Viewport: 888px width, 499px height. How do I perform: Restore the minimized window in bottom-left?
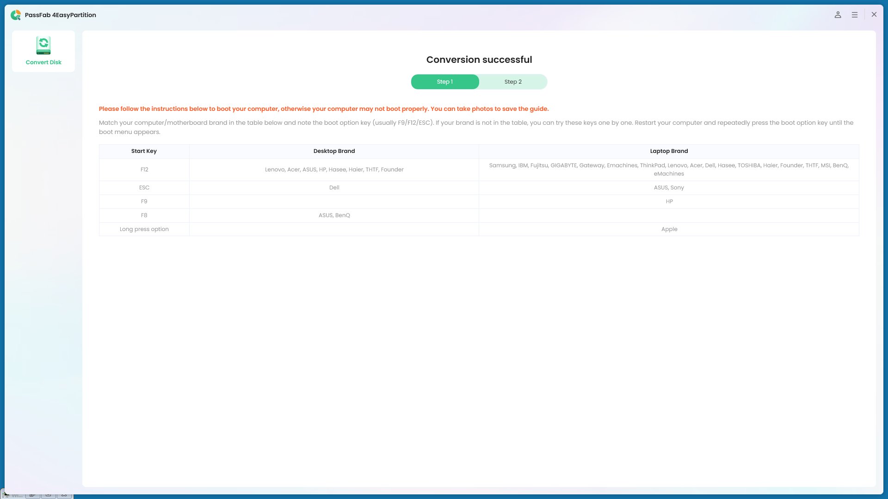pos(33,495)
